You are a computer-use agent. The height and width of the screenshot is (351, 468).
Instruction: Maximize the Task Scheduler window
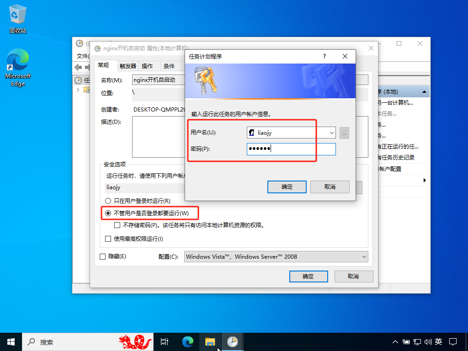pyautogui.click(x=399, y=43)
